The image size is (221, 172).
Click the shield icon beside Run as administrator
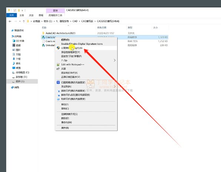click(58, 48)
